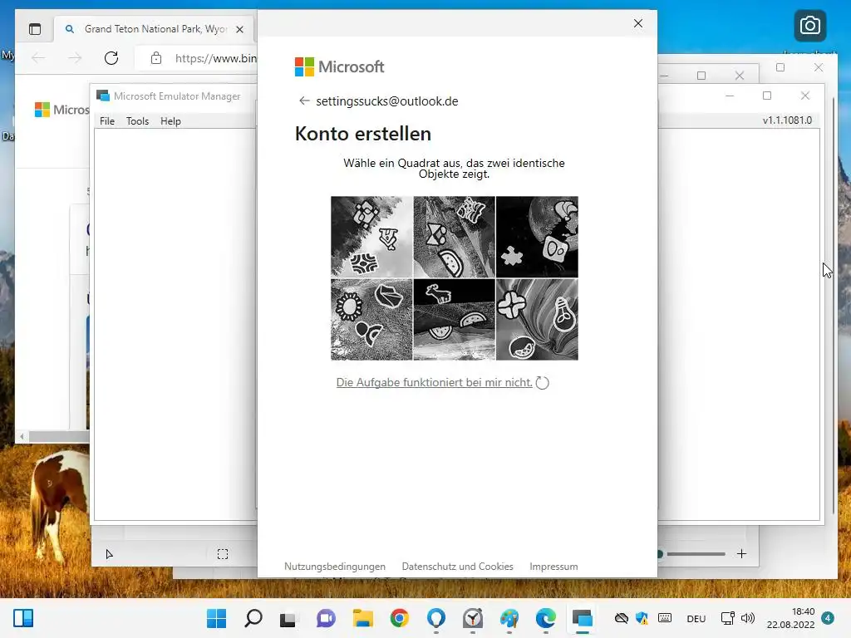Select the top-right captcha square with moon
This screenshot has height=638, width=851.
[x=538, y=237]
